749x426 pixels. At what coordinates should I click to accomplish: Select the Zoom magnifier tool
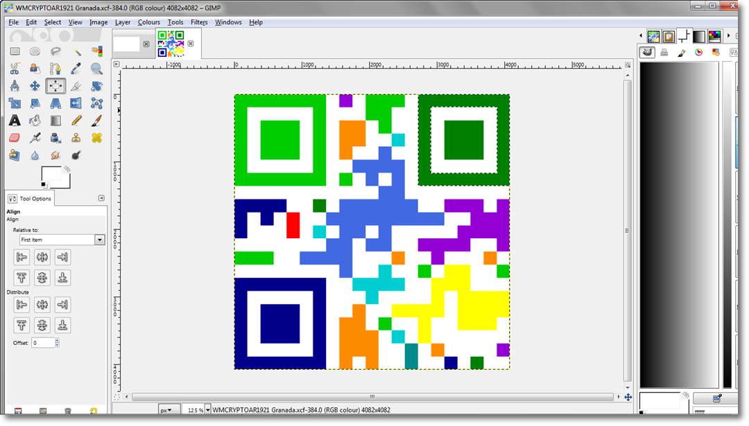pyautogui.click(x=96, y=69)
